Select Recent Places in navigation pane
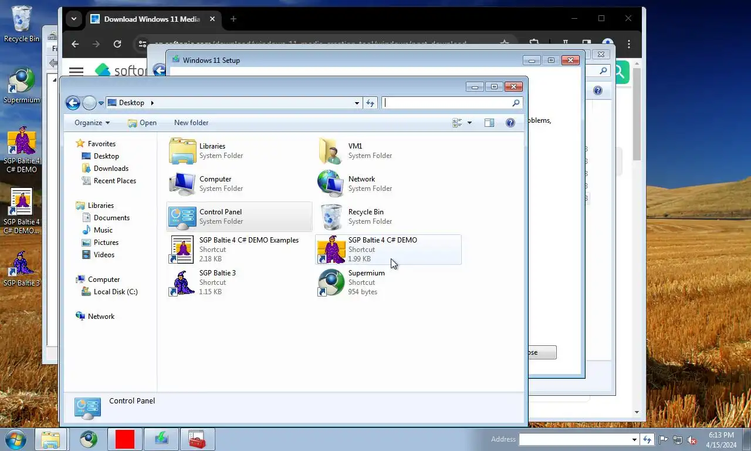This screenshot has height=451, width=751. pyautogui.click(x=115, y=181)
